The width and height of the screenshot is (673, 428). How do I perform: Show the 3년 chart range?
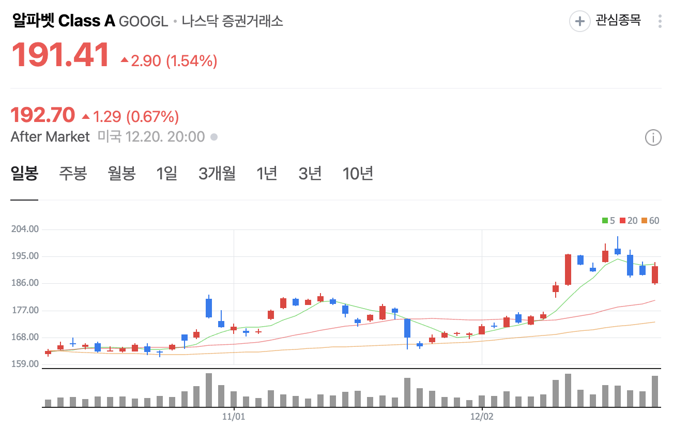[310, 173]
